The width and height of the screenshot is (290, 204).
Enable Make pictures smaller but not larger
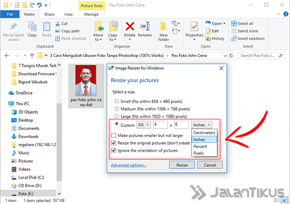(113, 135)
